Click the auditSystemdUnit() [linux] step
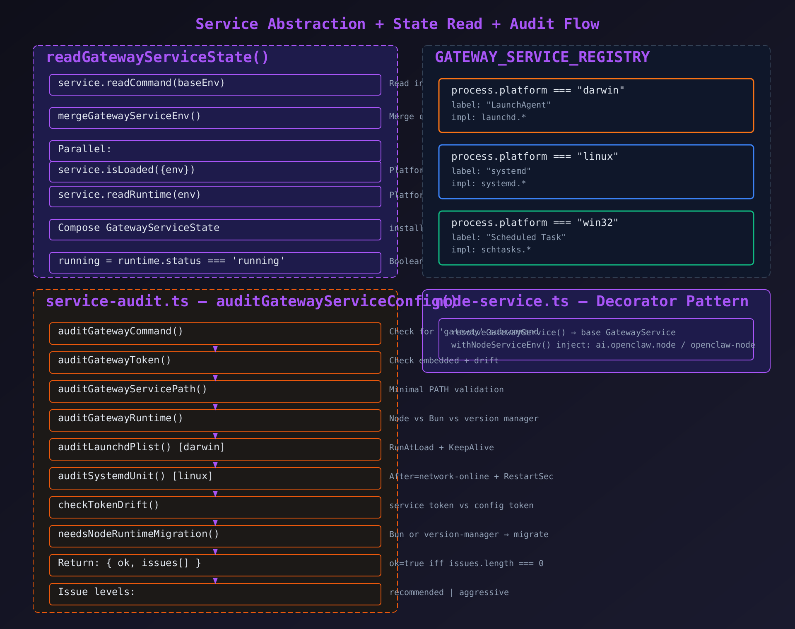Image resolution: width=795 pixels, height=629 pixels. pos(215,478)
